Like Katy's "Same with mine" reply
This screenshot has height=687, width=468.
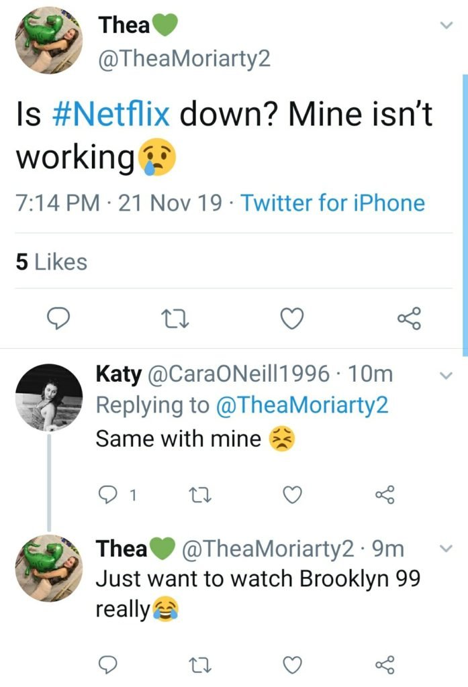click(x=291, y=495)
